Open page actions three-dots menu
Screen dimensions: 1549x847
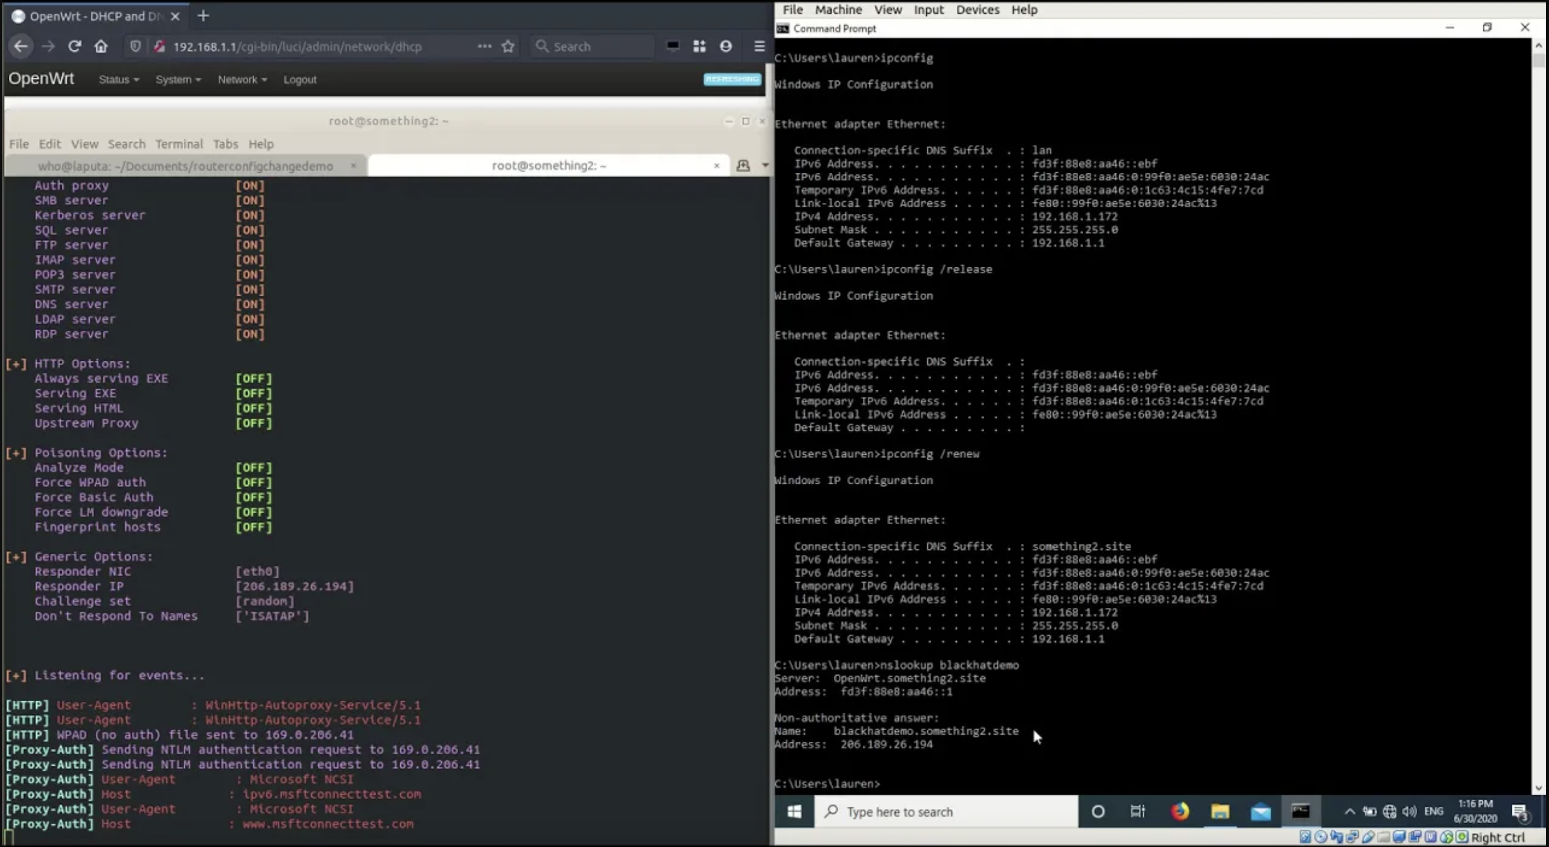pyautogui.click(x=484, y=46)
